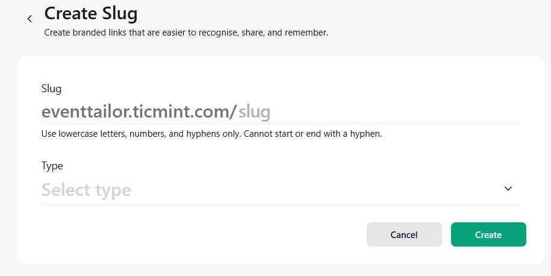Click the grey slug placeholder text
The image size is (551, 276).
point(254,112)
